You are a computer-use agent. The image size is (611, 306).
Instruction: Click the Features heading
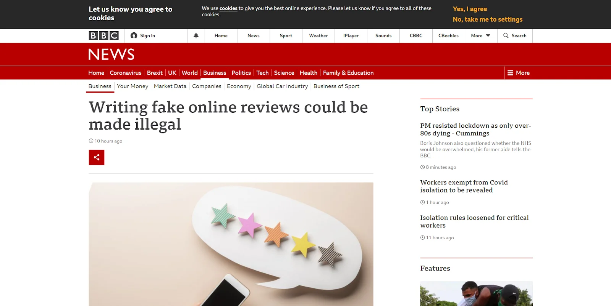pyautogui.click(x=435, y=268)
